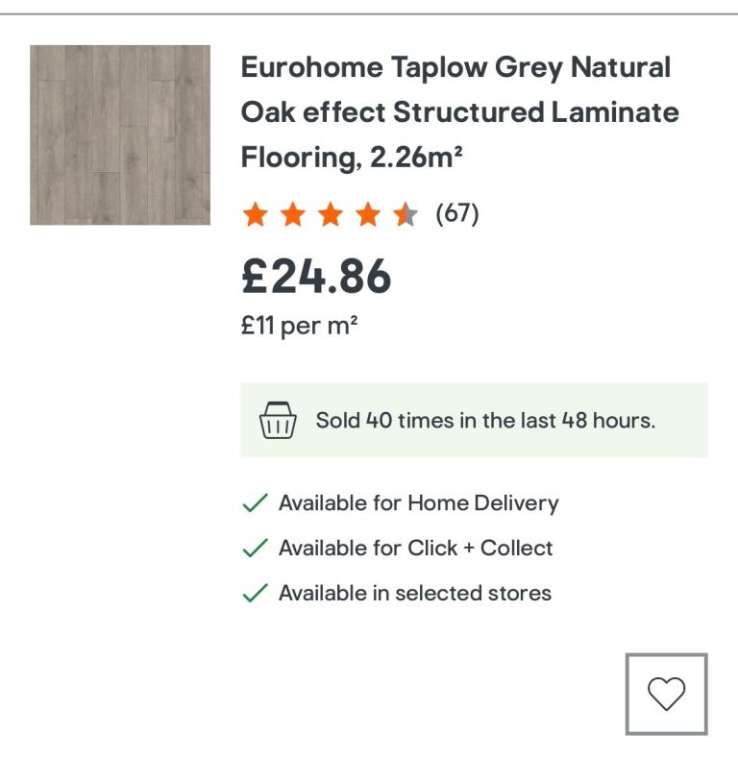Select 'Available in selected stores' text

click(x=415, y=594)
